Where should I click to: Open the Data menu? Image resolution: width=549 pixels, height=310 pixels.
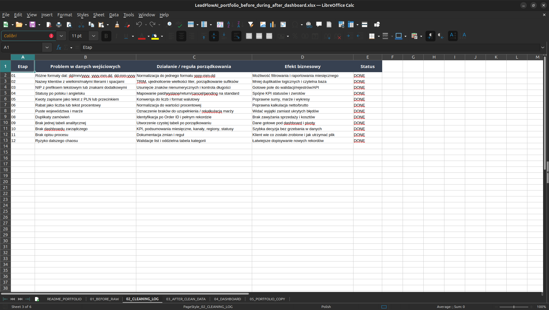114,15
